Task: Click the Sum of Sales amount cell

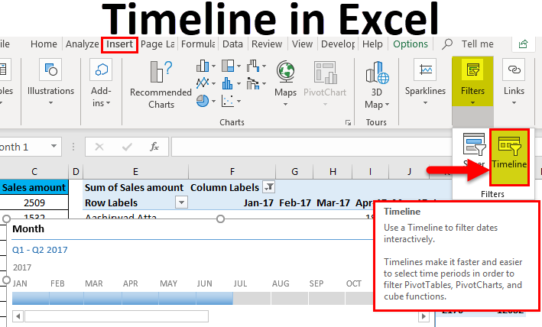Action: (x=134, y=187)
